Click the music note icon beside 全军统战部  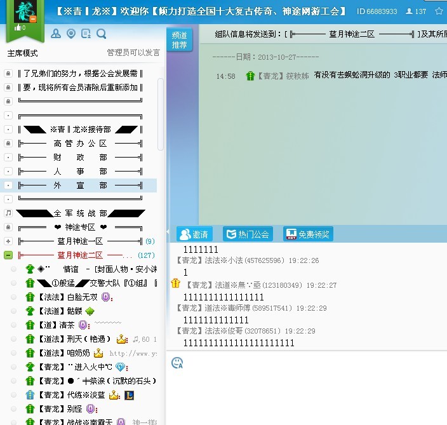[8, 213]
